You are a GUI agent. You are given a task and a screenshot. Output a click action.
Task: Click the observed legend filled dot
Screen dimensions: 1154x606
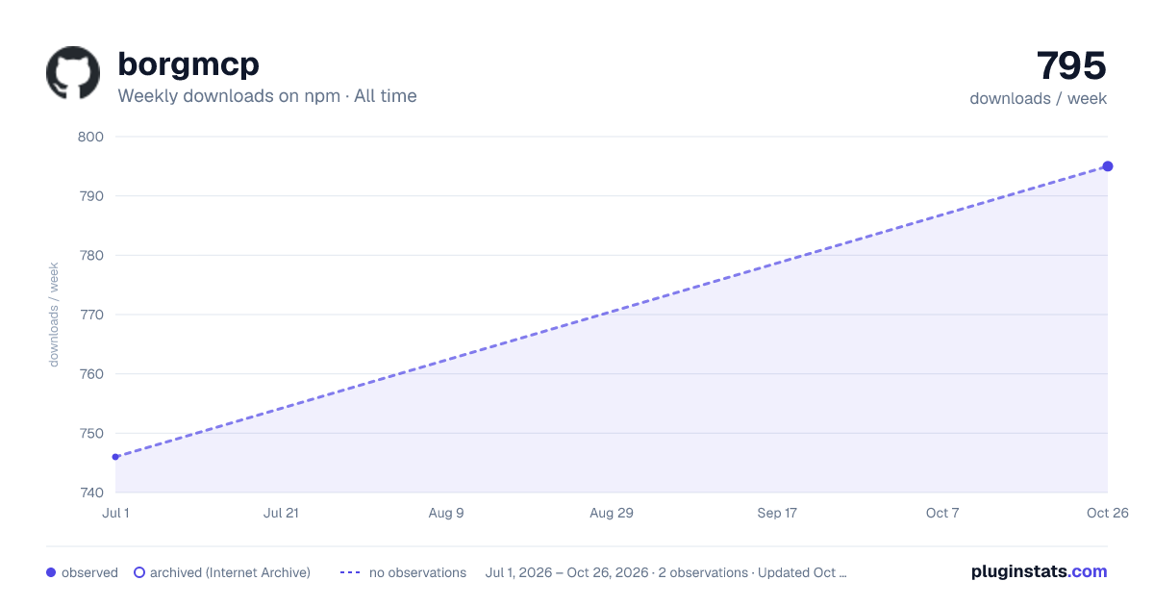[x=51, y=572]
